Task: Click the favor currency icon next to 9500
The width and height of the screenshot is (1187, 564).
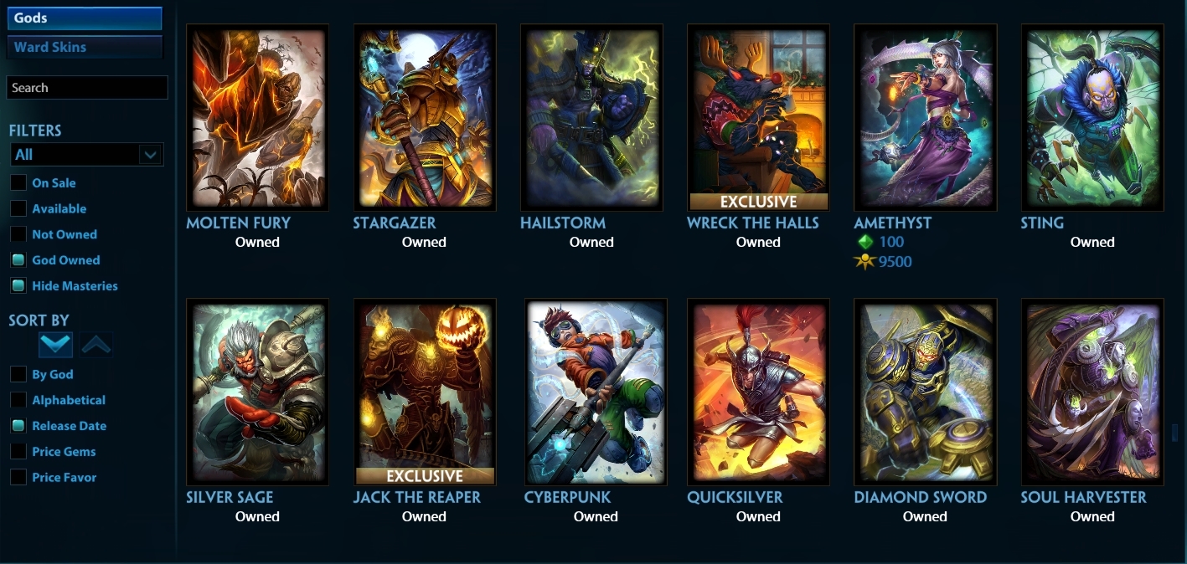Action: [x=864, y=262]
